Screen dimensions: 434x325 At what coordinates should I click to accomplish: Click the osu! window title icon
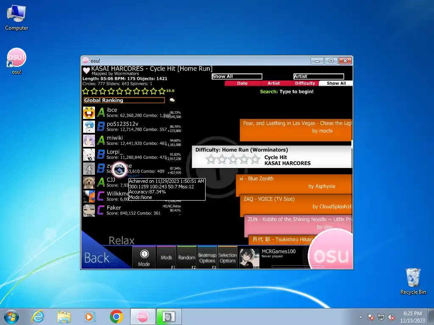pyautogui.click(x=86, y=61)
